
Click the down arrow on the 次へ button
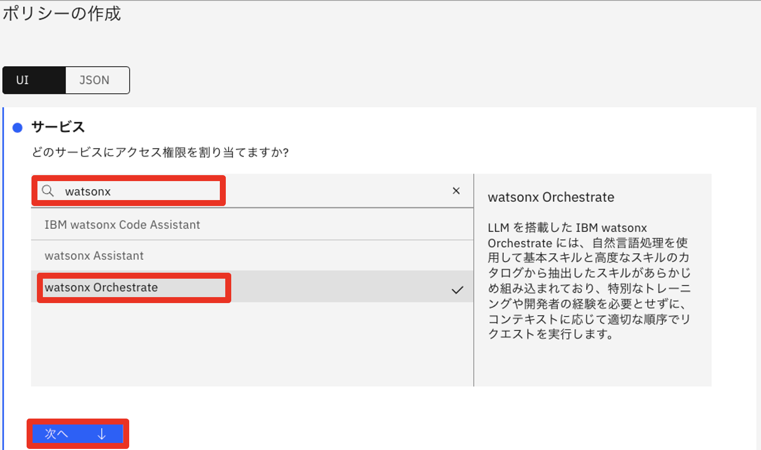[102, 434]
